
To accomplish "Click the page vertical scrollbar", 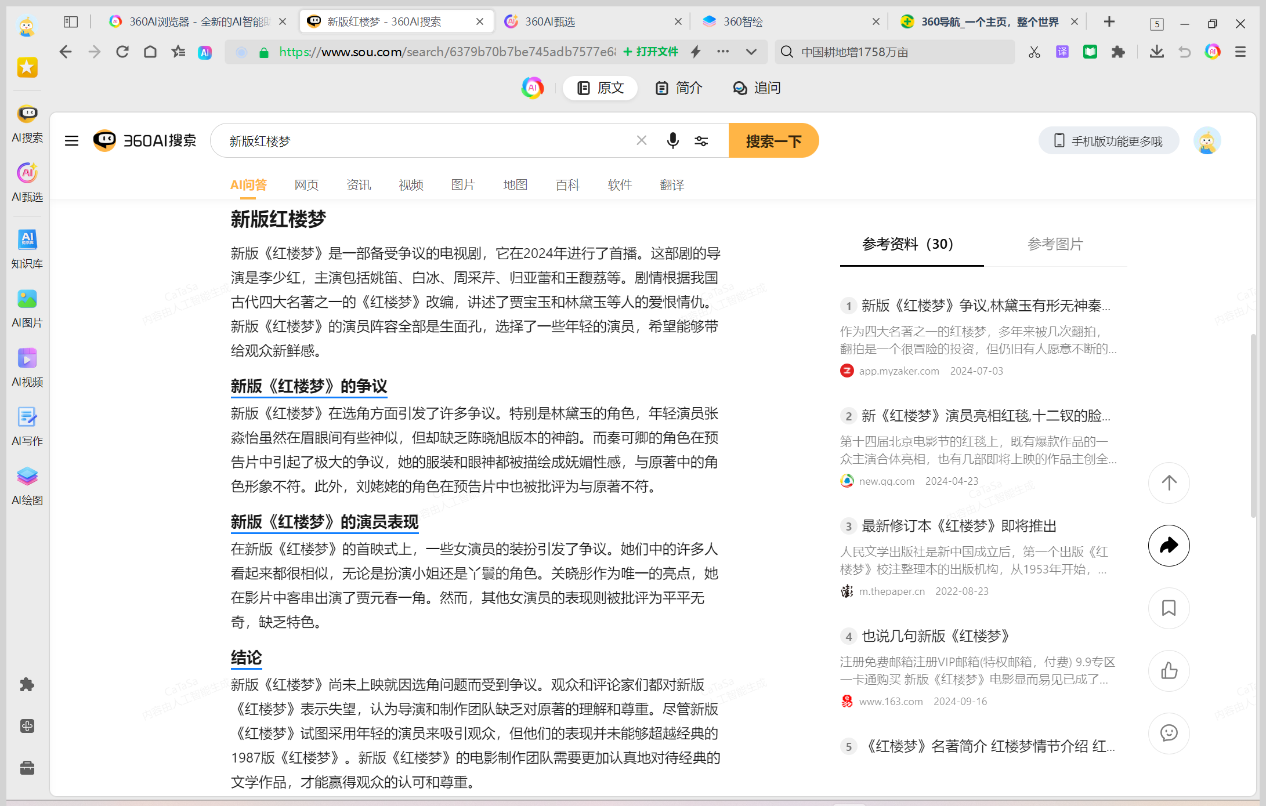I will pos(1253,425).
